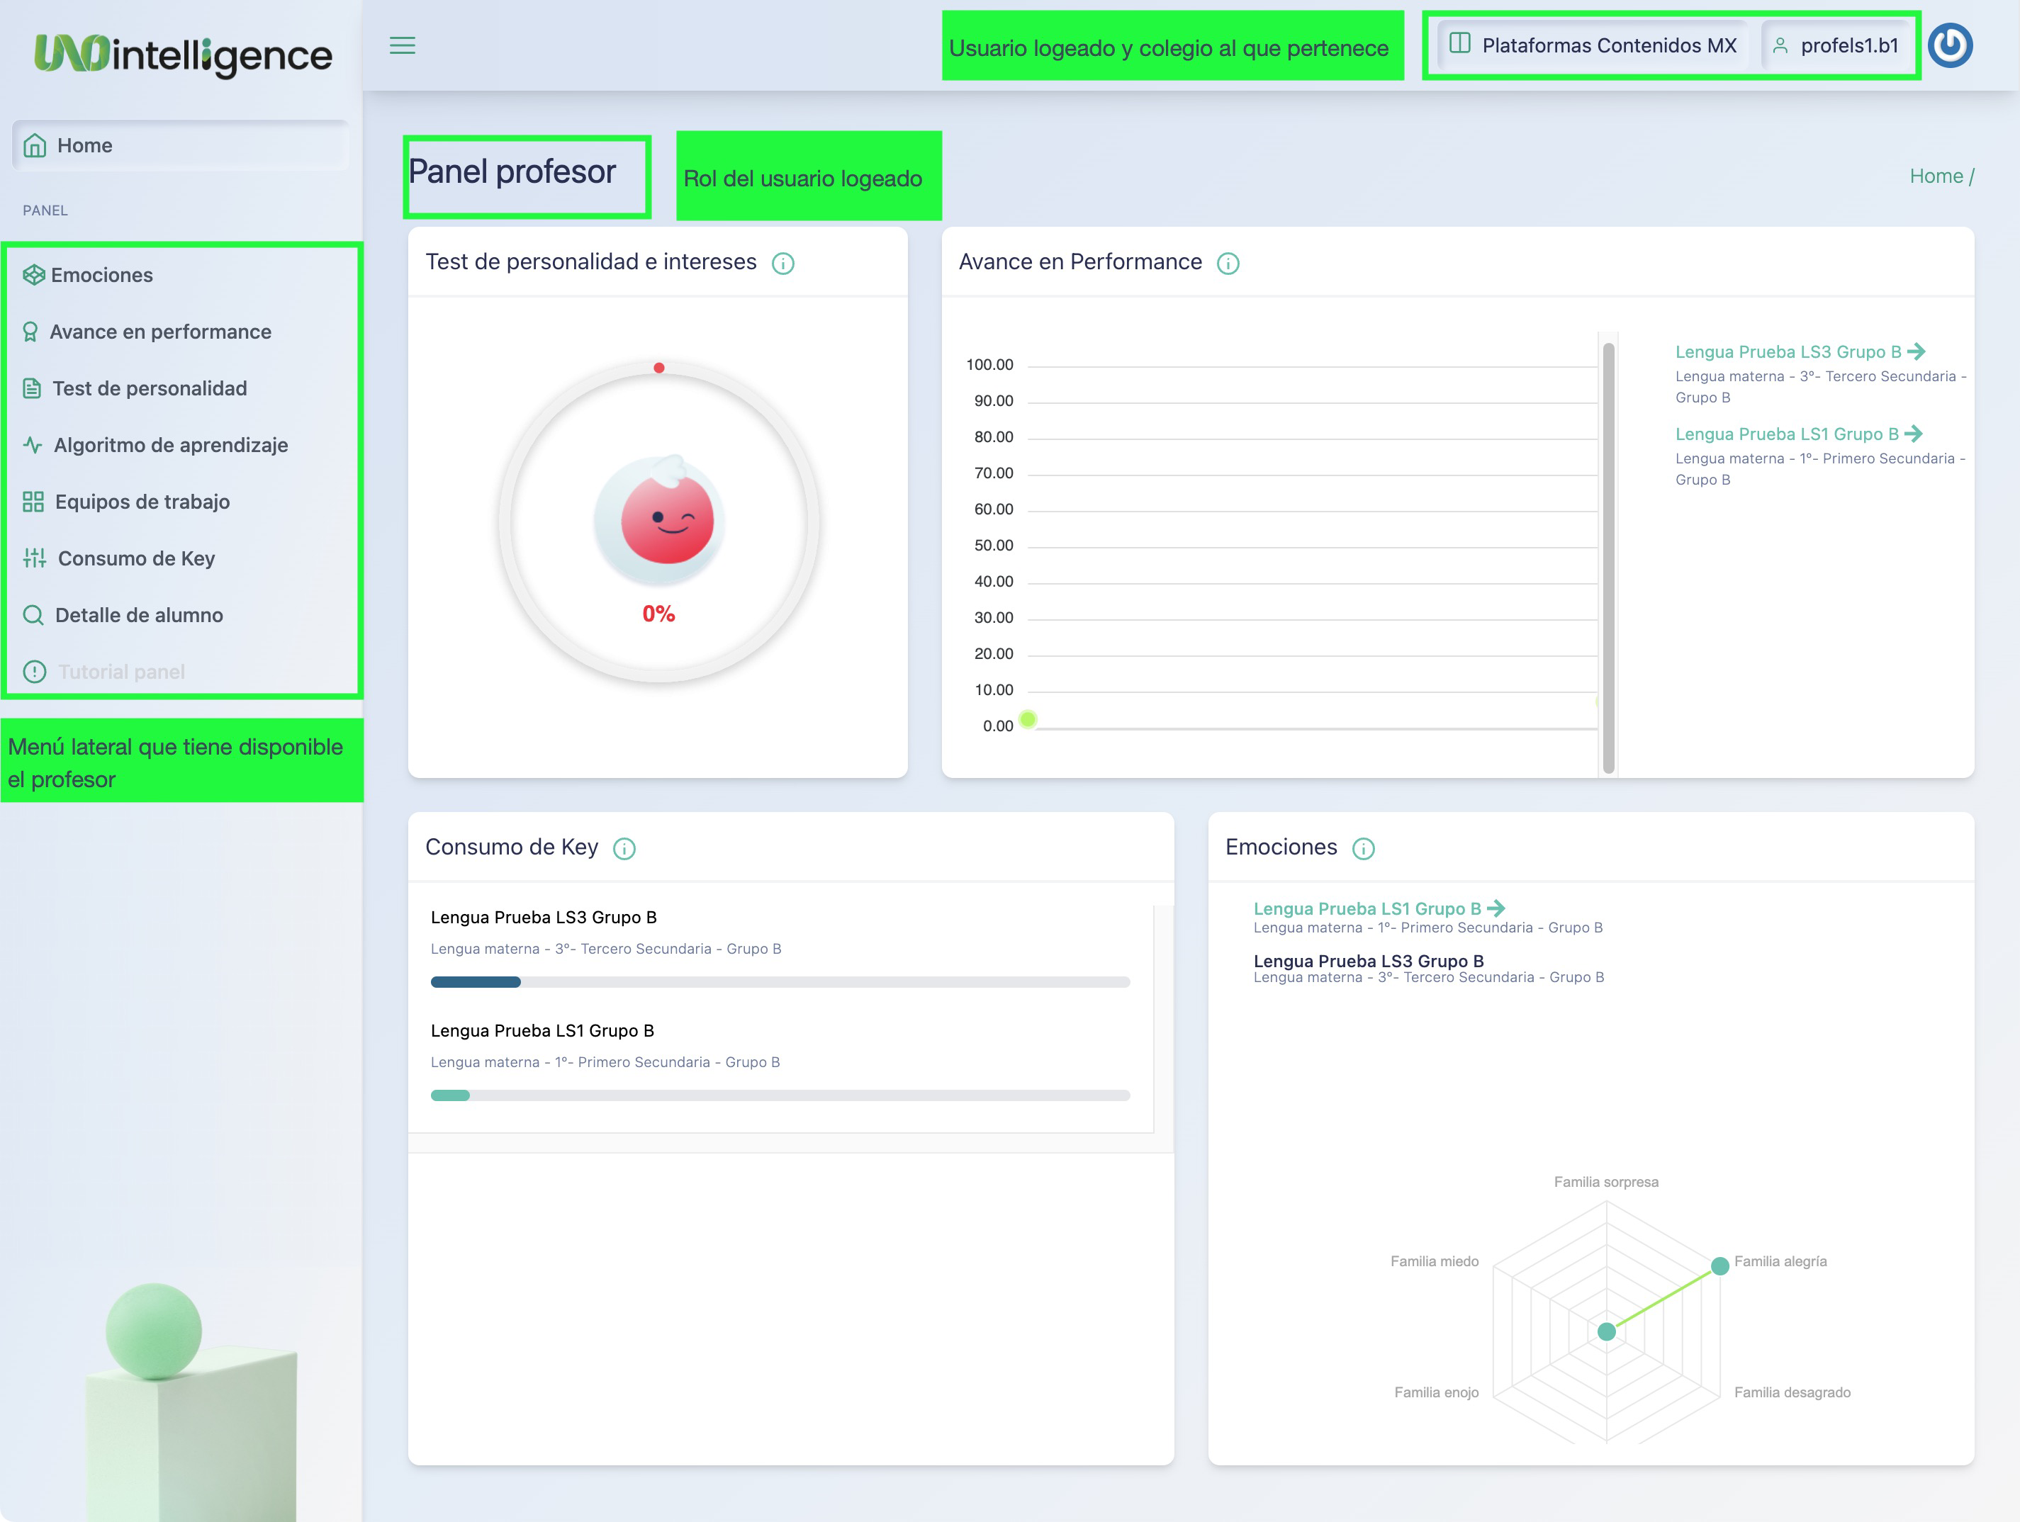The width and height of the screenshot is (2020, 1522).
Task: Open info icon for Test de personalidad
Action: (x=782, y=264)
